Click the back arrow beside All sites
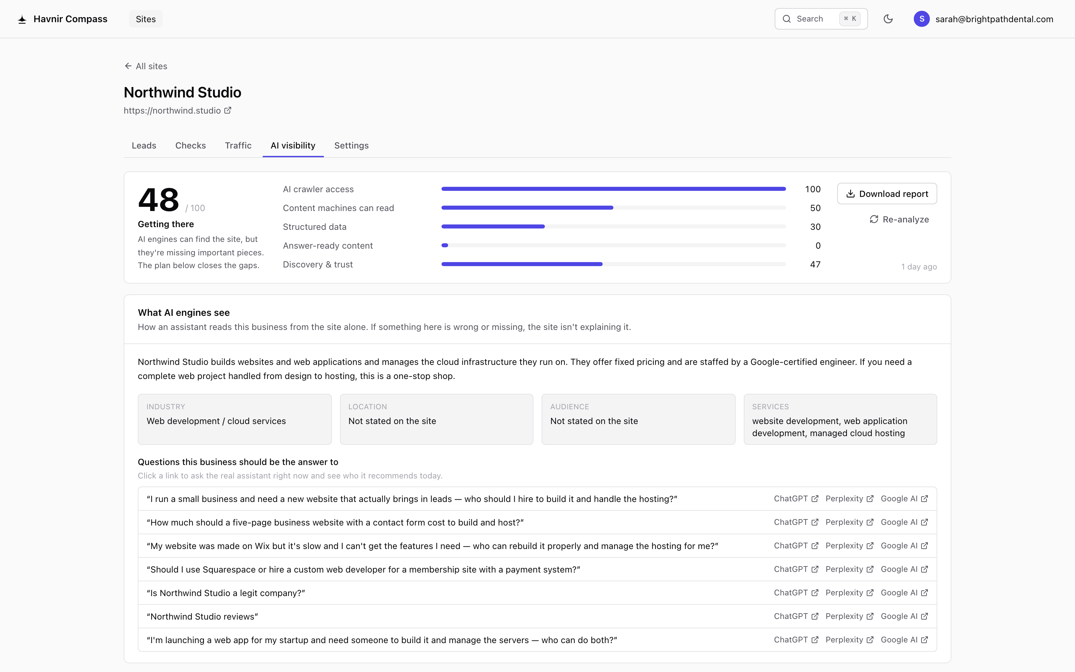1075x672 pixels. click(128, 66)
